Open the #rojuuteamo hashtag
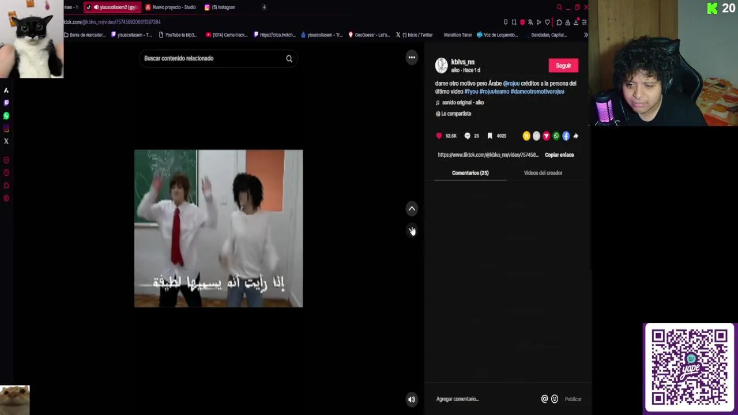738x415 pixels. pyautogui.click(x=494, y=92)
